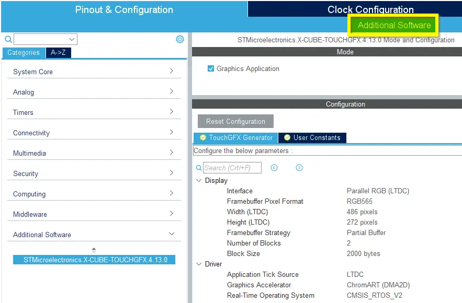Toggle the Graphics Application checkbox
The width and height of the screenshot is (462, 303).
pos(211,68)
